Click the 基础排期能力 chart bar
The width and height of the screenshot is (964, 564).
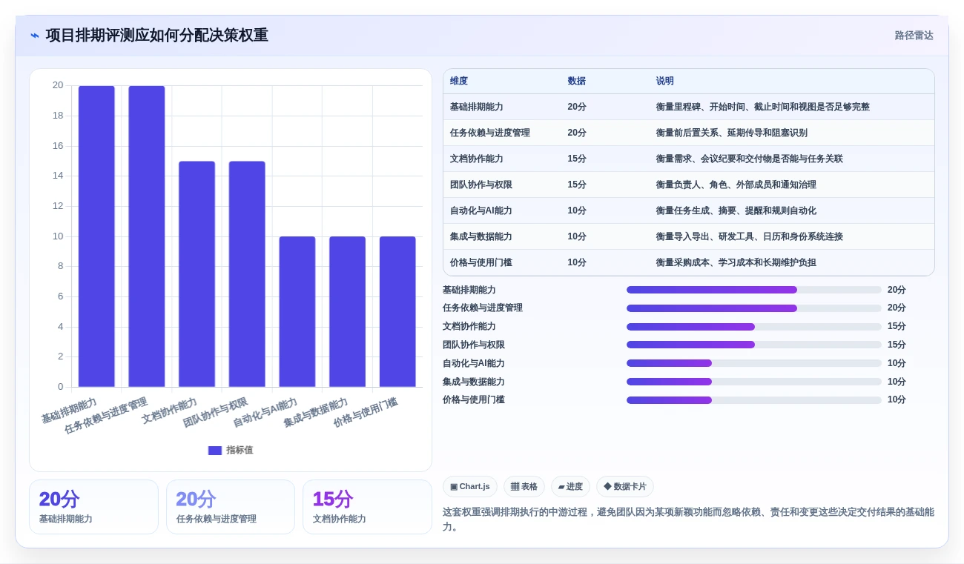tap(96, 236)
